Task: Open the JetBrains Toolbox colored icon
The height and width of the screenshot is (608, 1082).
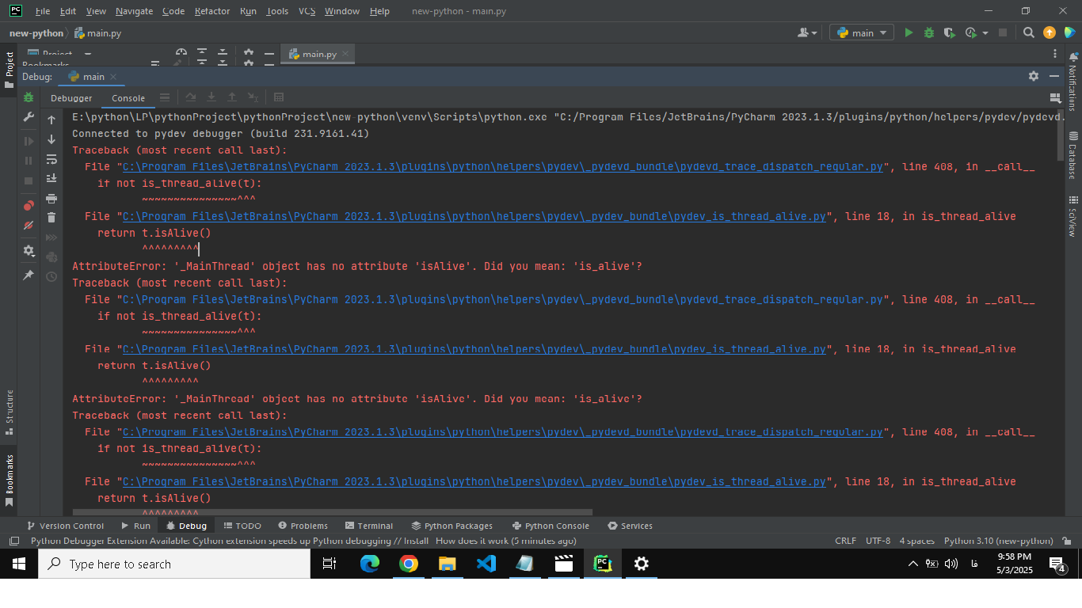Action: (x=1069, y=32)
